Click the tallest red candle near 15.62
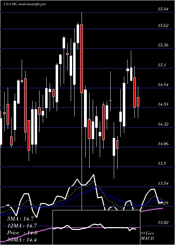 coord(82,59)
